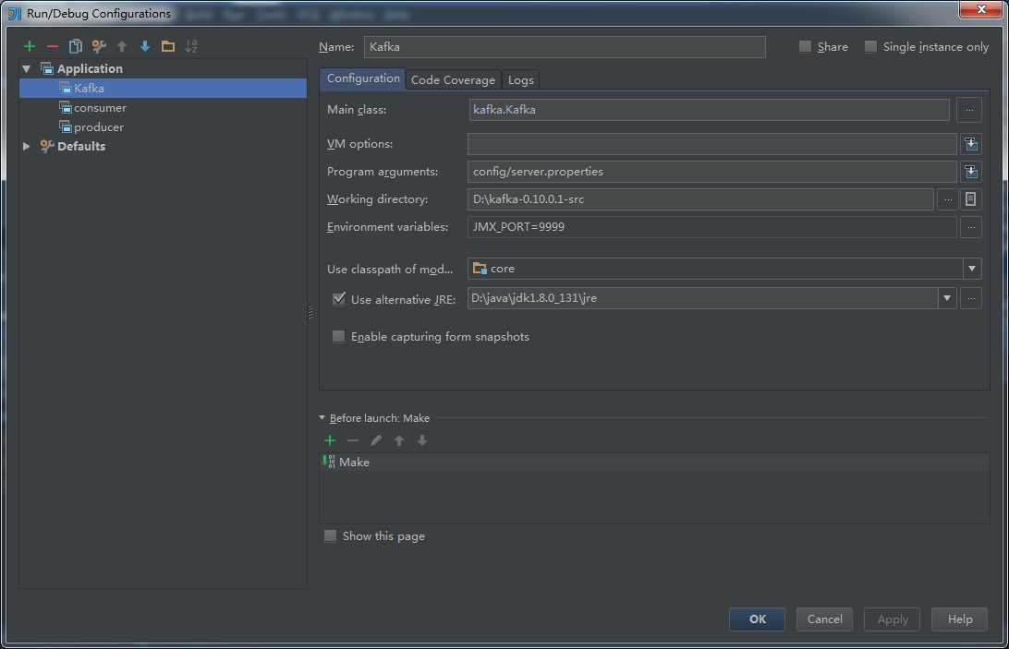Open the alternative JRE path dropdown

point(946,298)
